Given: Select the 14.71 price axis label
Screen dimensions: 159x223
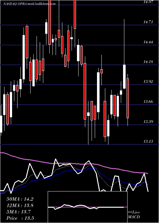Looking at the screenshot, I should point(149,22).
